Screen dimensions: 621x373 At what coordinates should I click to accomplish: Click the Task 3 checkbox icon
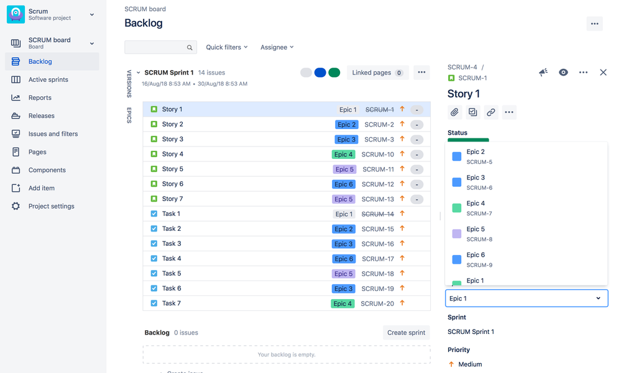[154, 244]
